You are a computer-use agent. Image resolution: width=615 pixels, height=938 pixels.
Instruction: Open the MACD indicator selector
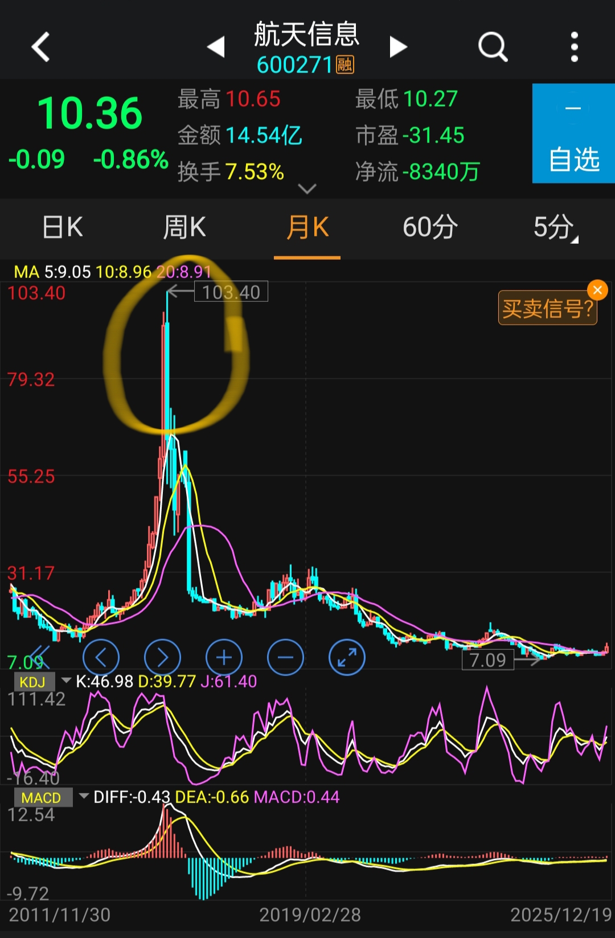(x=51, y=797)
